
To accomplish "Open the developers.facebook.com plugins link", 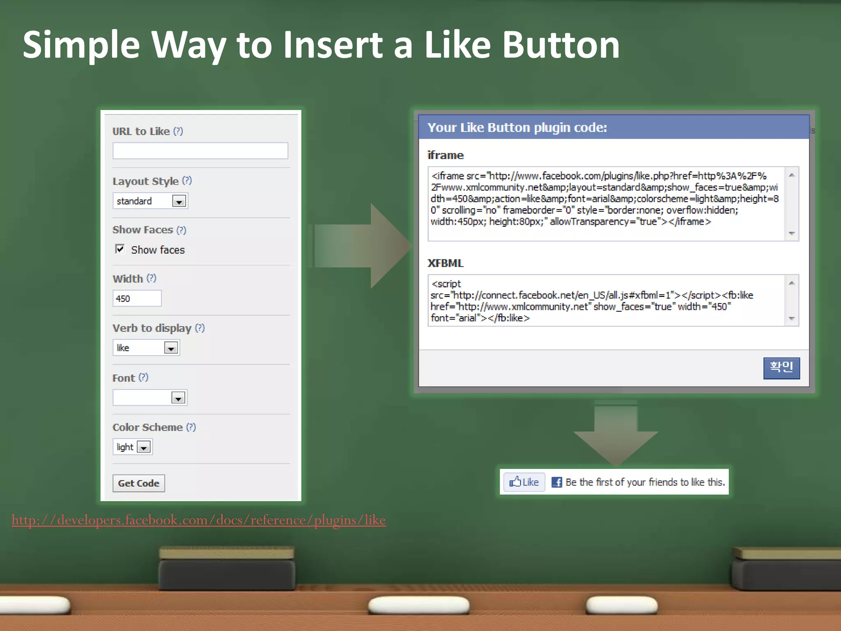I will pyautogui.click(x=198, y=520).
